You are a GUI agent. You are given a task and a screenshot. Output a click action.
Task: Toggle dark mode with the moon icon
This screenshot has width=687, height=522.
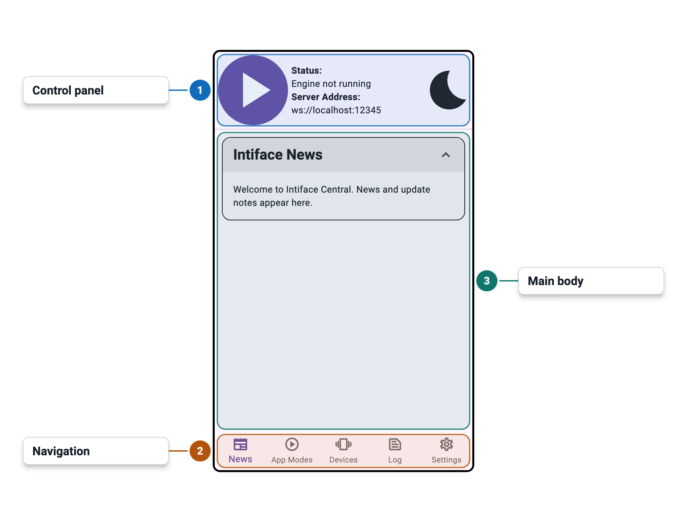pos(448,90)
